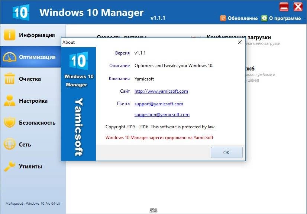Click the version label v1.1.1 in header

click(158, 18)
